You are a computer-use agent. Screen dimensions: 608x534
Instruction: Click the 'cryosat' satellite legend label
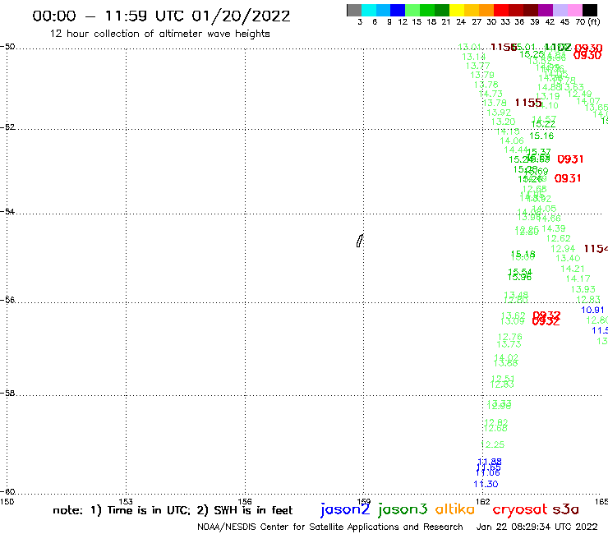point(519,509)
